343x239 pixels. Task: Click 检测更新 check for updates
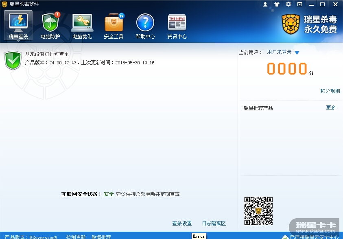pos(76,237)
